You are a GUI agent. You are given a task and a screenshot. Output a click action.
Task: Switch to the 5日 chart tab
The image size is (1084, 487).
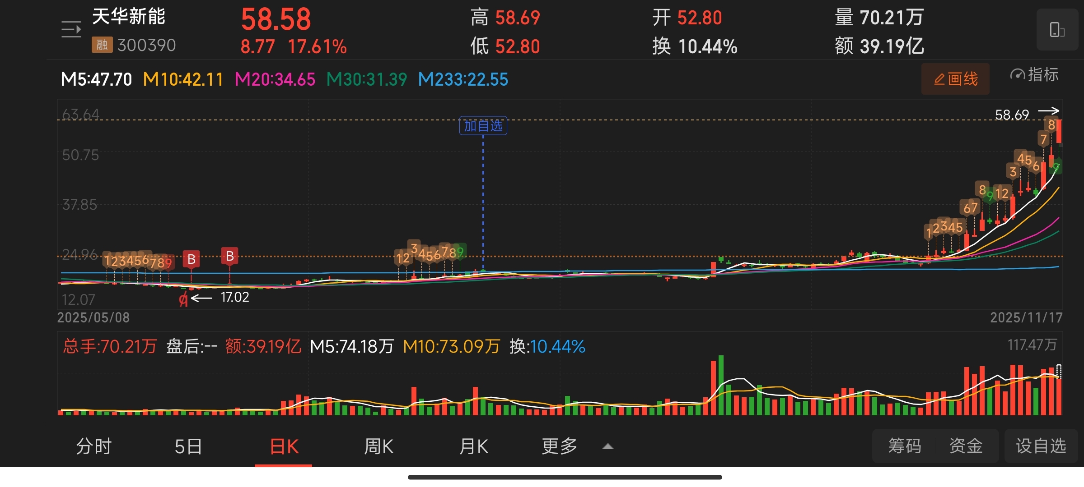pyautogui.click(x=188, y=446)
